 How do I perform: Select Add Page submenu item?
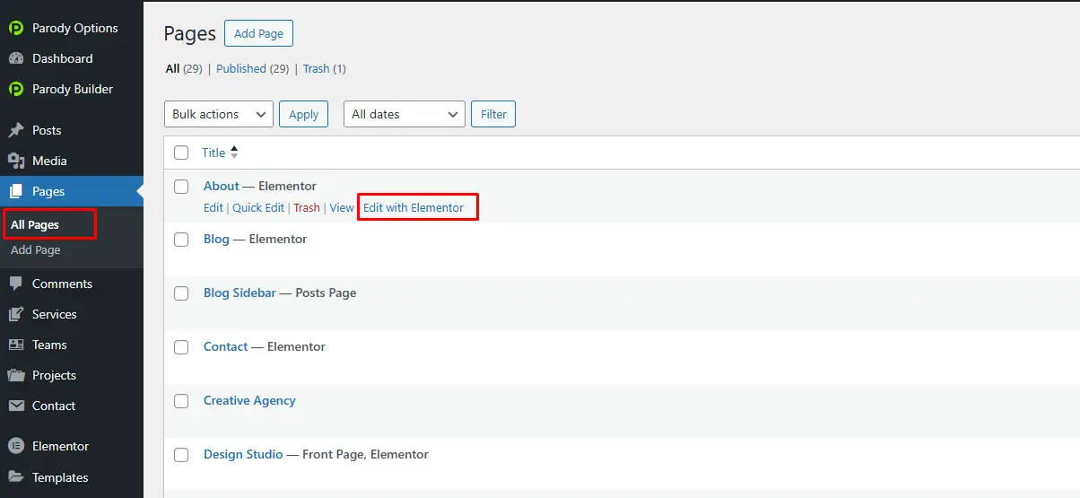coord(36,249)
